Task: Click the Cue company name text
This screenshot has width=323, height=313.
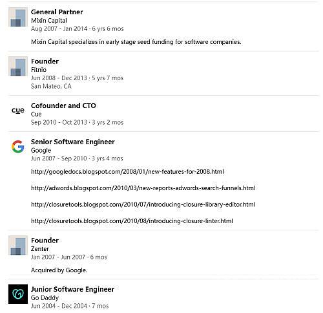Action: [36, 114]
